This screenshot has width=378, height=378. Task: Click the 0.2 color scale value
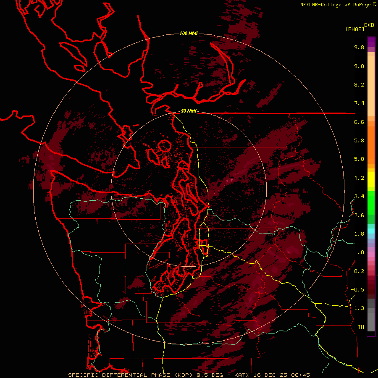(359, 271)
